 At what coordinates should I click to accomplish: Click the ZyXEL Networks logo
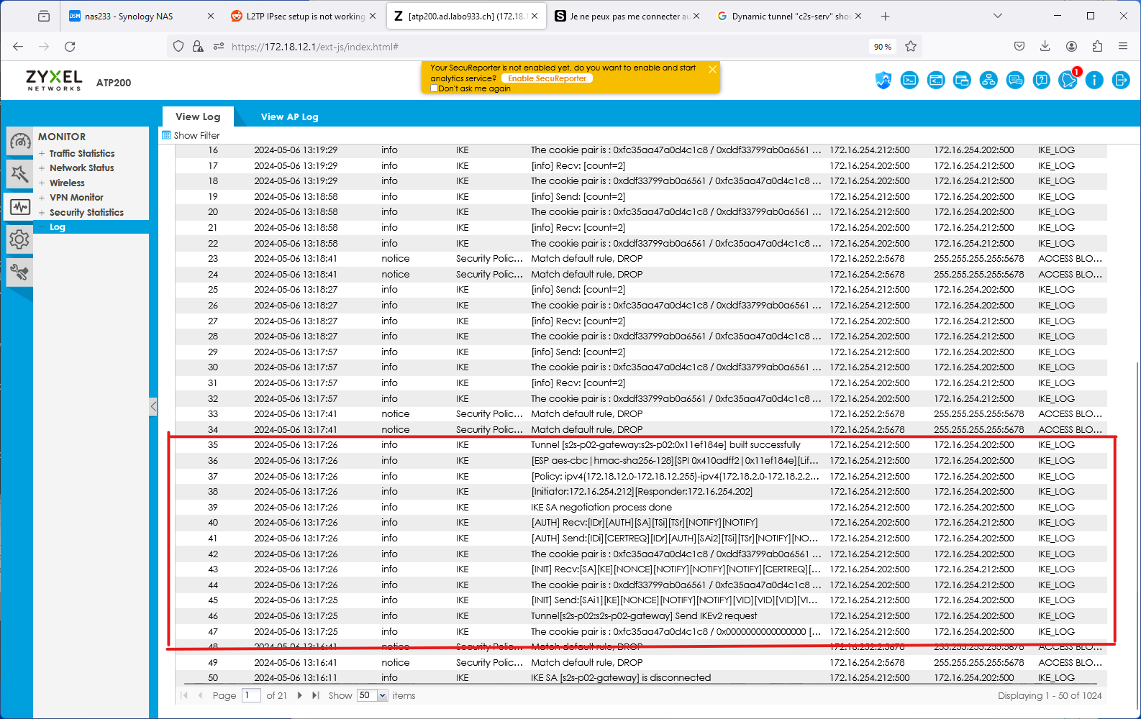[54, 81]
